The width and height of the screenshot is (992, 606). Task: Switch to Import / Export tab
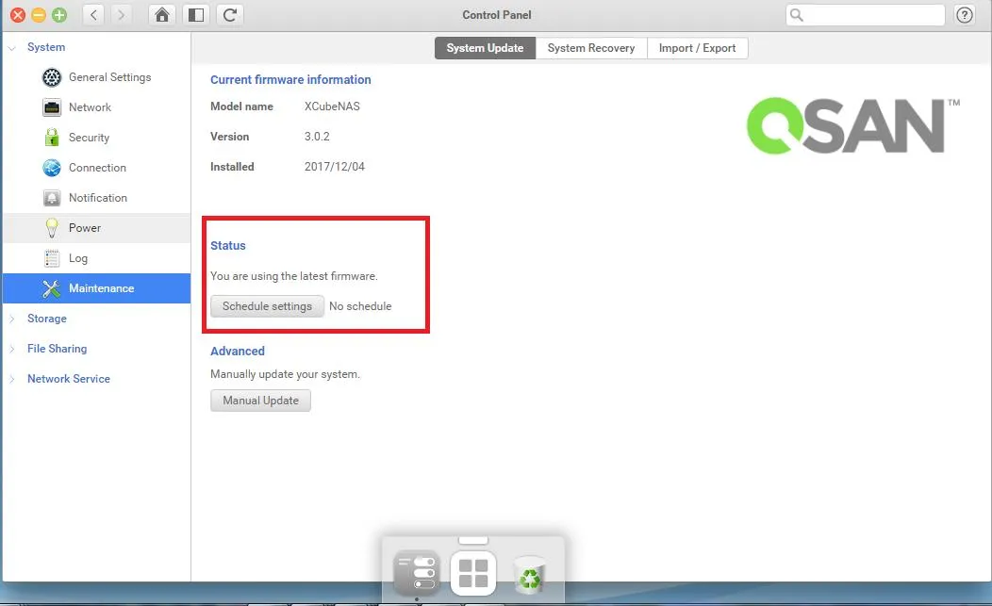point(697,48)
